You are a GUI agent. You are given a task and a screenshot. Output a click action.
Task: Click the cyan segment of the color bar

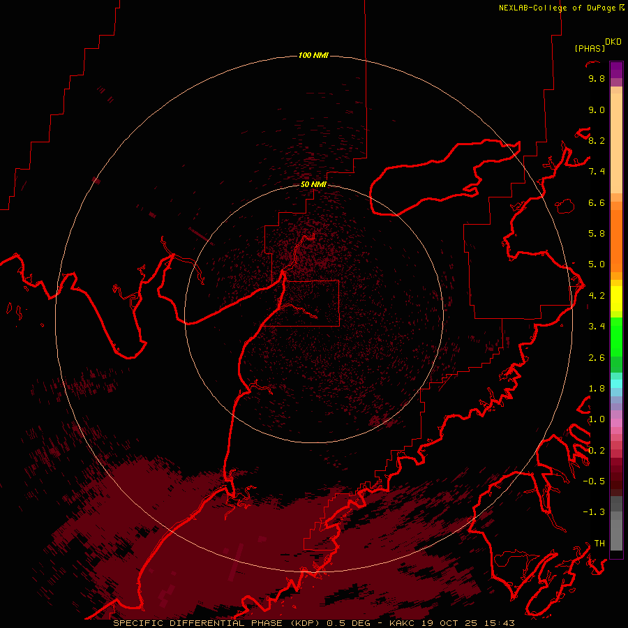click(x=616, y=384)
